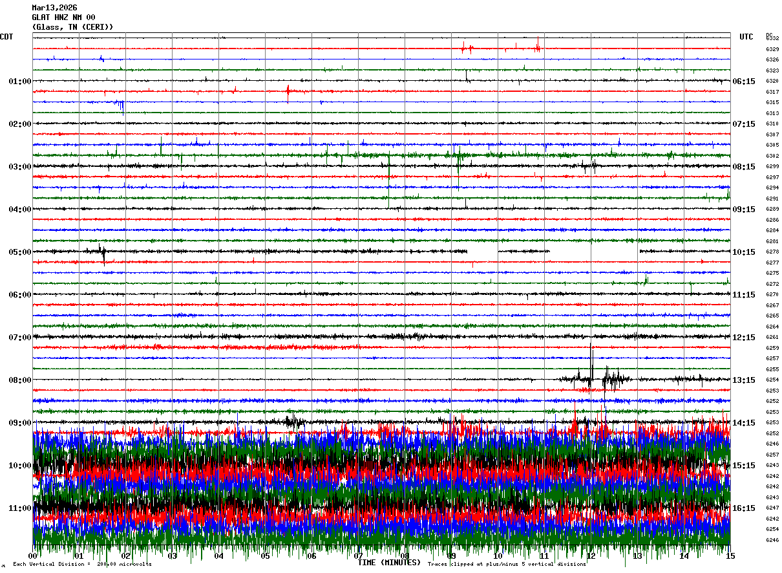
Task: Click the "14:15" UTC time label
Action: 744,423
